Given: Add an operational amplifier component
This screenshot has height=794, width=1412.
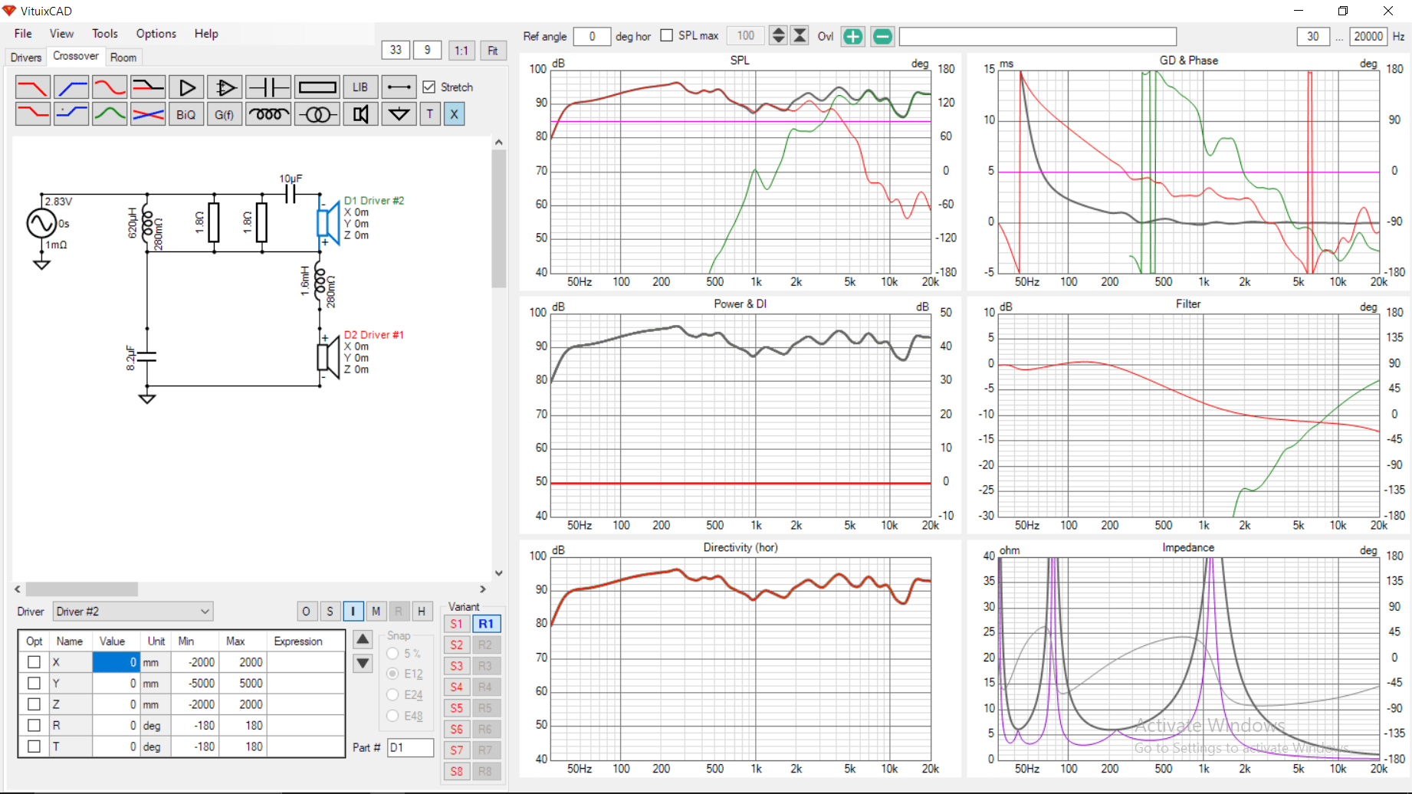Looking at the screenshot, I should pyautogui.click(x=225, y=87).
